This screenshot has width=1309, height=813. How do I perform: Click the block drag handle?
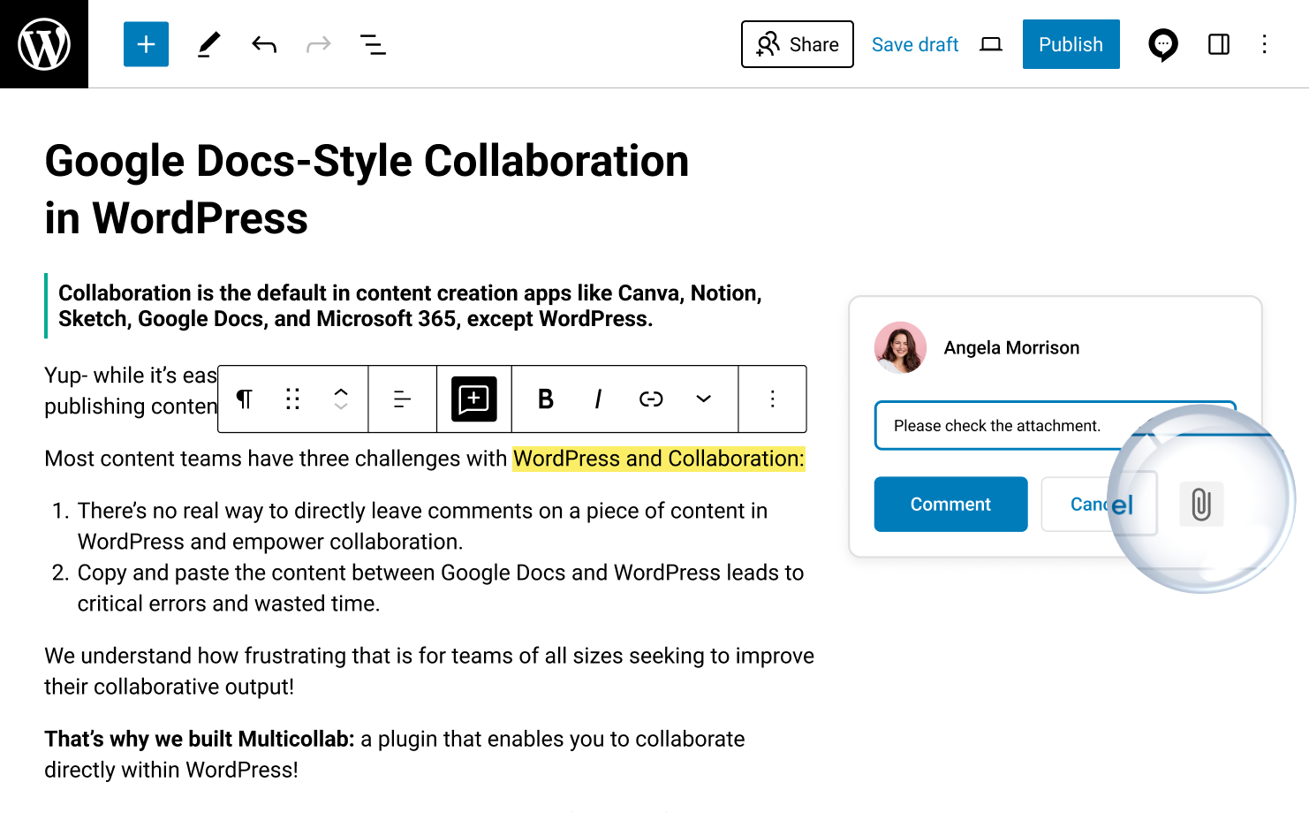pos(293,399)
